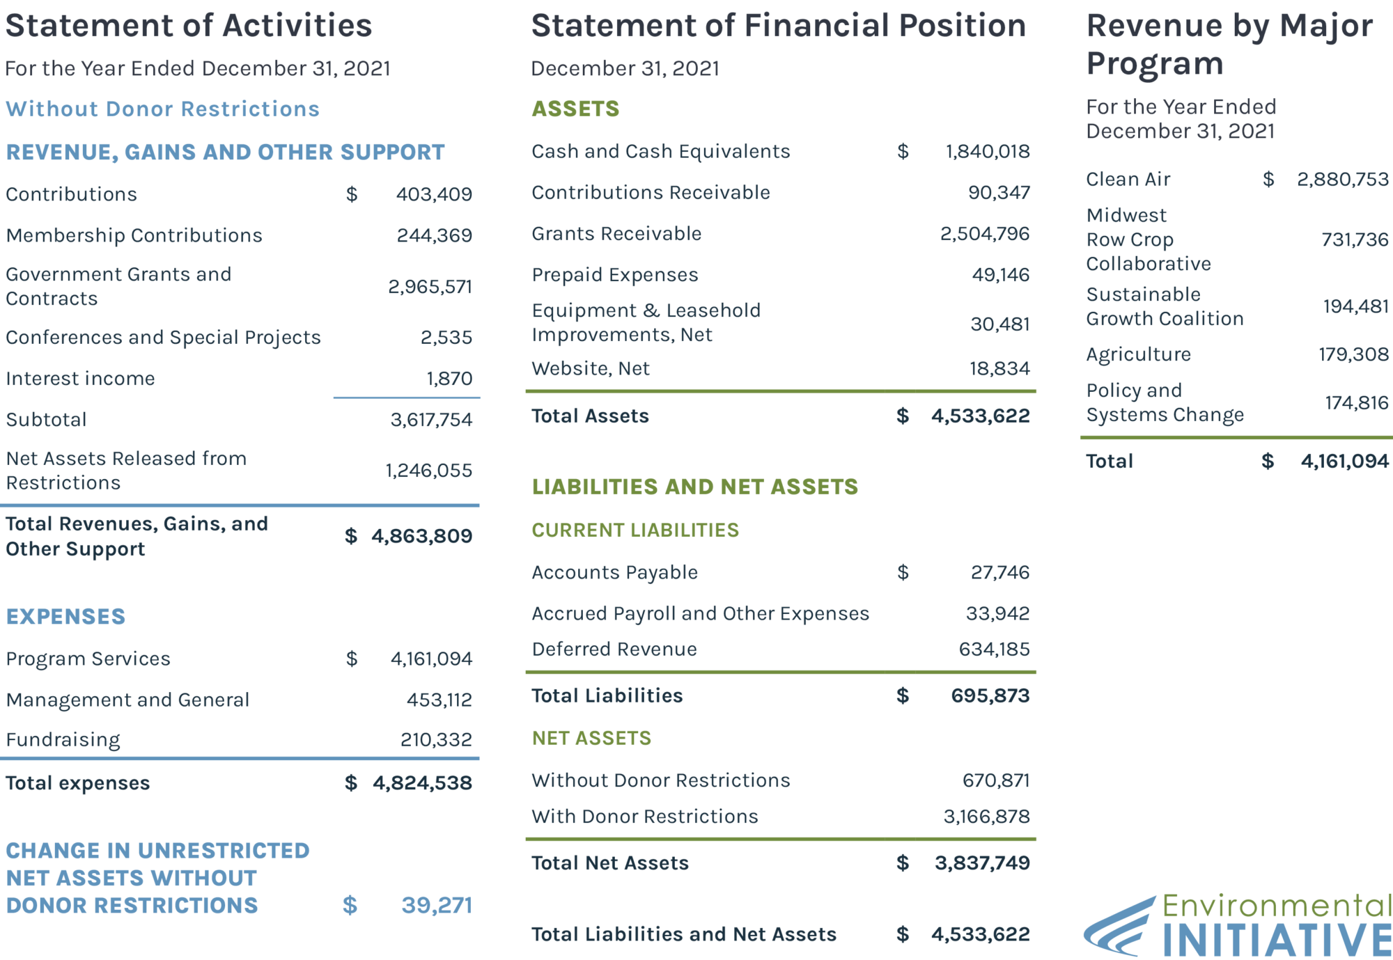Click Total Liabilities and Net Assets label
This screenshot has width=1393, height=960.
click(x=683, y=934)
